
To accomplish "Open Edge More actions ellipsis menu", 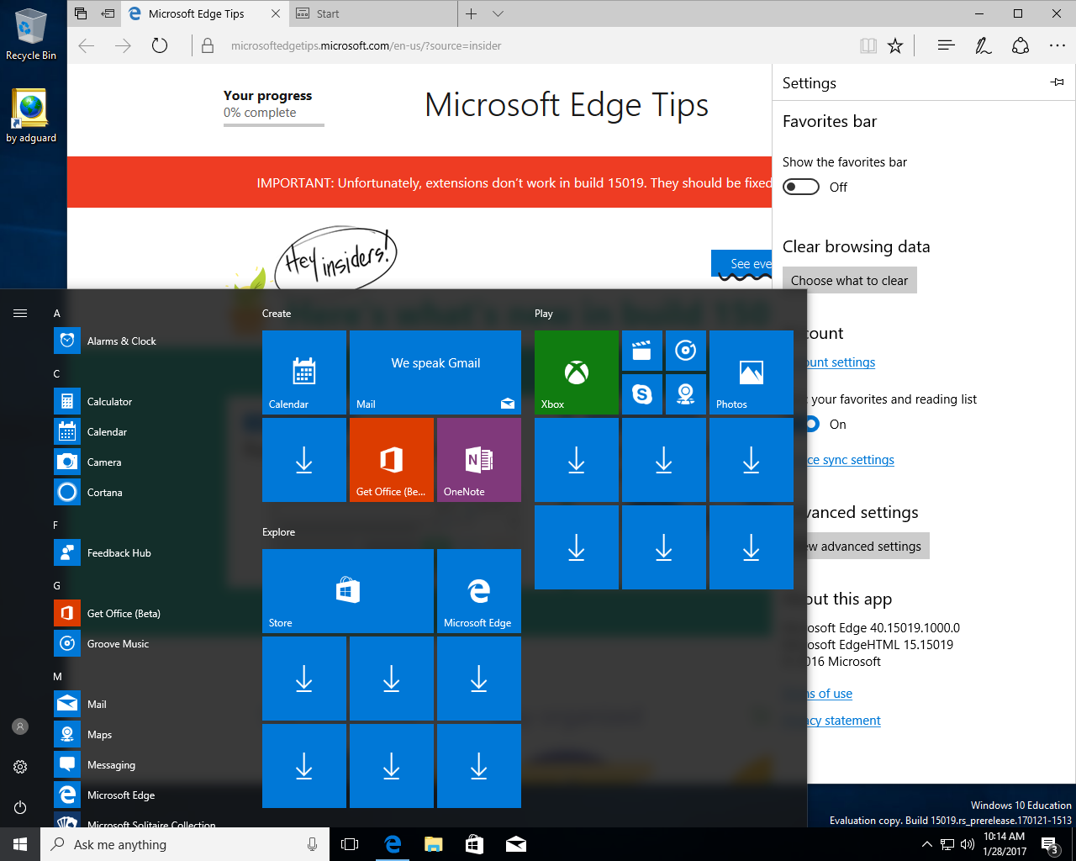I will pos(1058,45).
